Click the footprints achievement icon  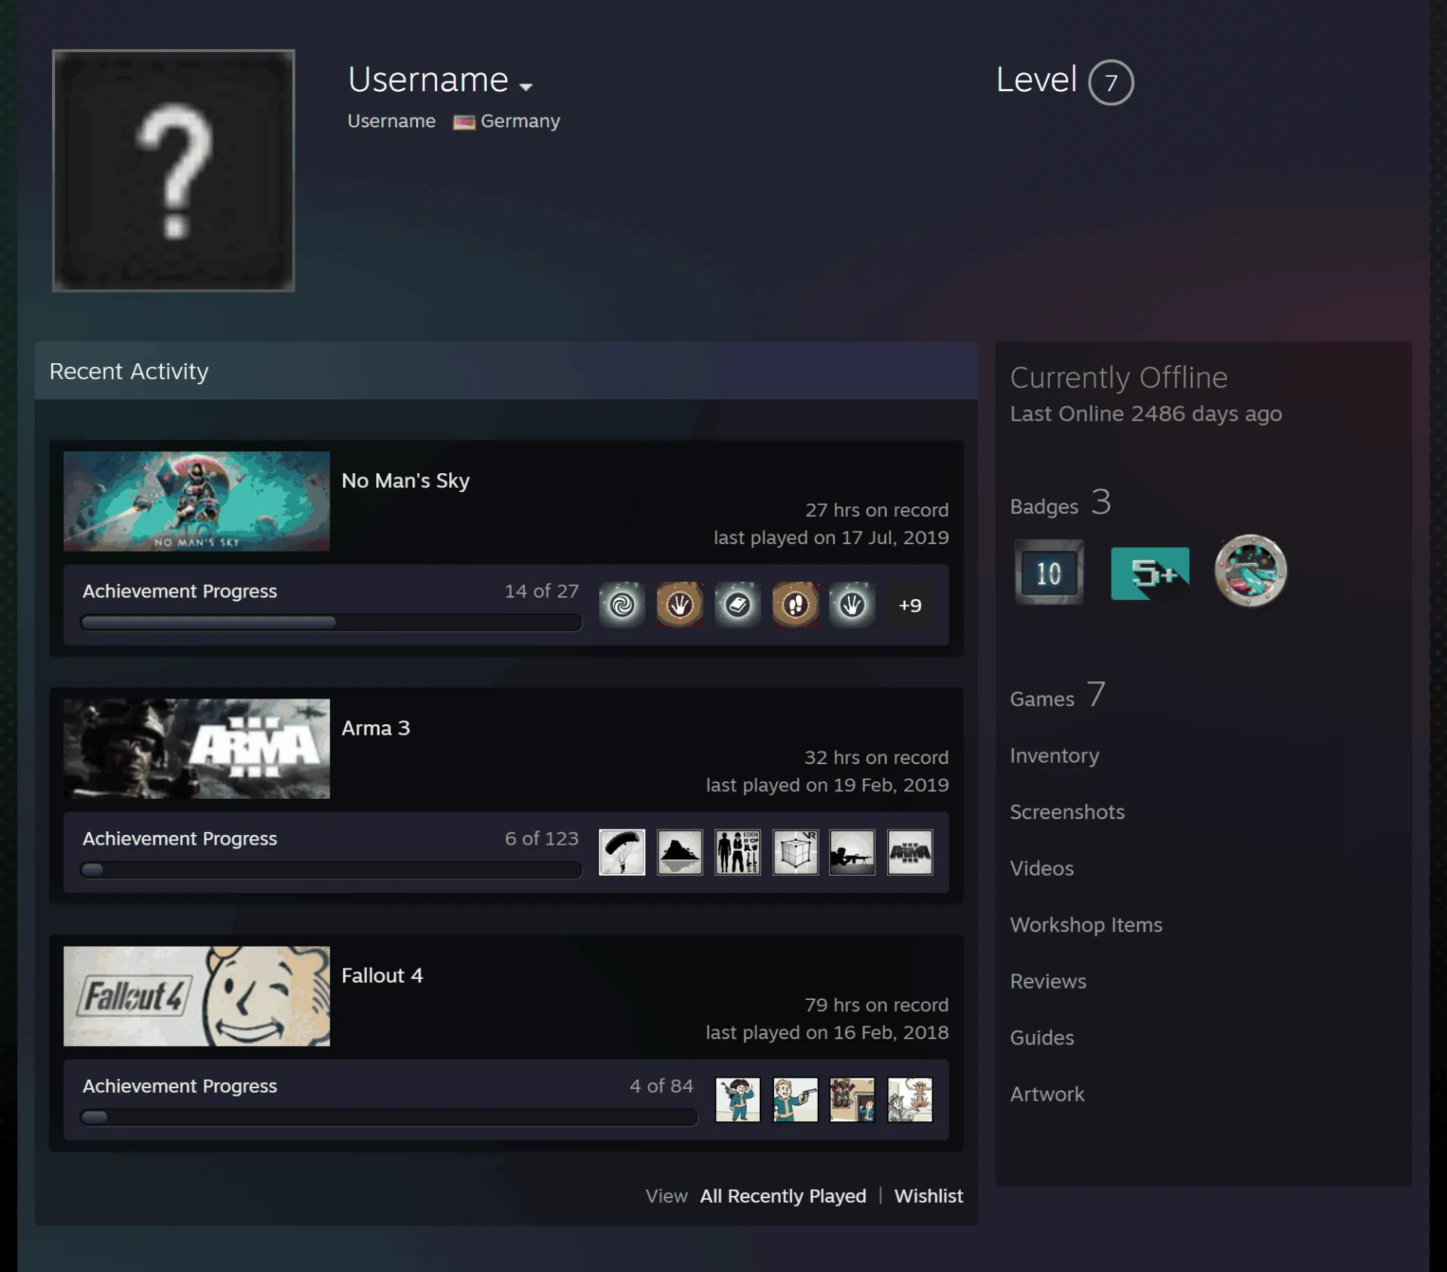point(795,604)
